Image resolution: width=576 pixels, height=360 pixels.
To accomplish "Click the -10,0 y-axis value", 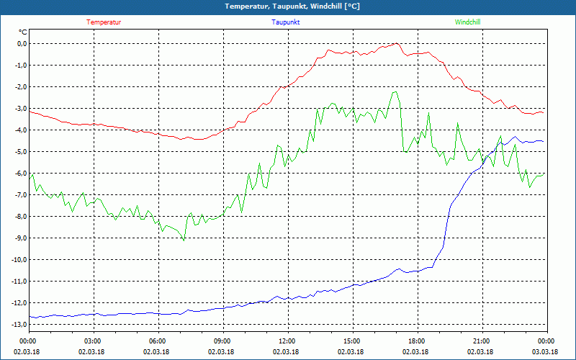I will pyautogui.click(x=20, y=260).
